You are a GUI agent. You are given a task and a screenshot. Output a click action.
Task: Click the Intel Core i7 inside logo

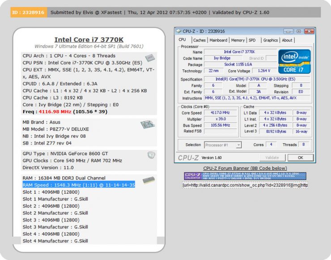294,61
